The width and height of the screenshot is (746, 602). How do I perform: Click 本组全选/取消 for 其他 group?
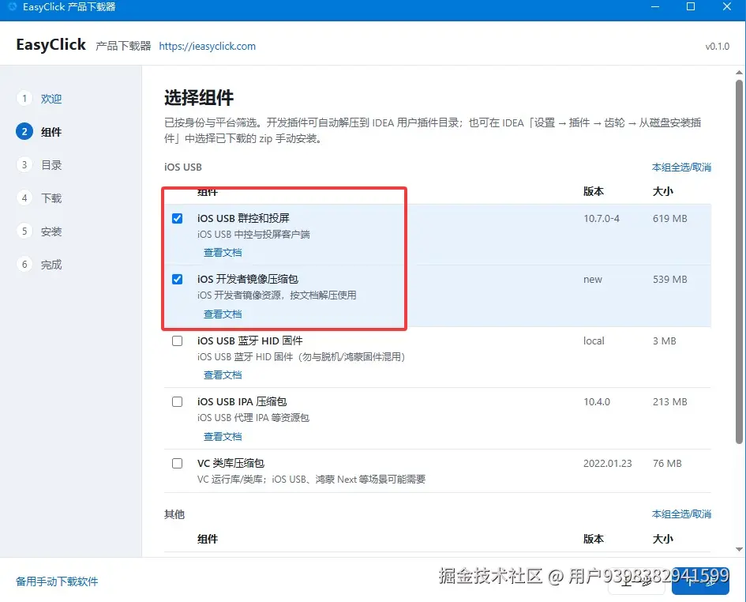coord(681,514)
